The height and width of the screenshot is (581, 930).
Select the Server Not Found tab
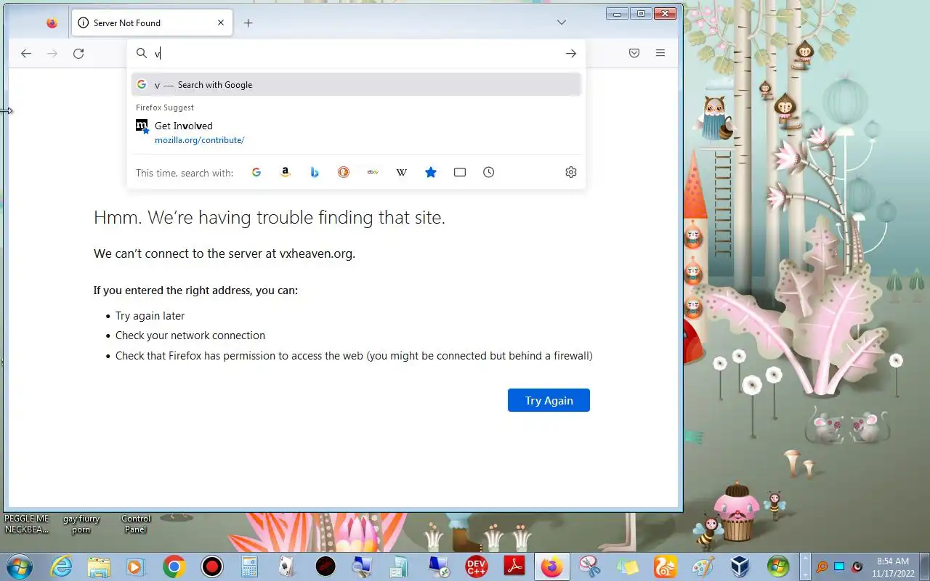(x=152, y=23)
